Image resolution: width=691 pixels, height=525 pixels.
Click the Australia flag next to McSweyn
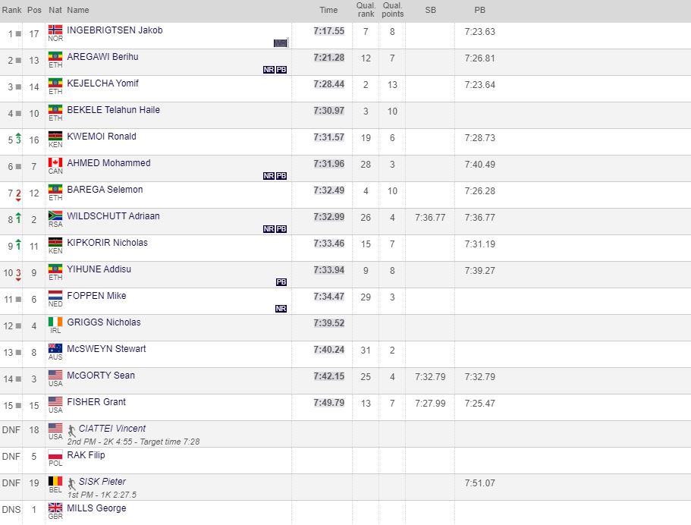pyautogui.click(x=55, y=348)
